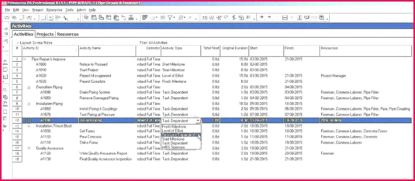Open dropdown arrow beside Filter icon
The image size is (415, 181).
click(x=174, y=18)
